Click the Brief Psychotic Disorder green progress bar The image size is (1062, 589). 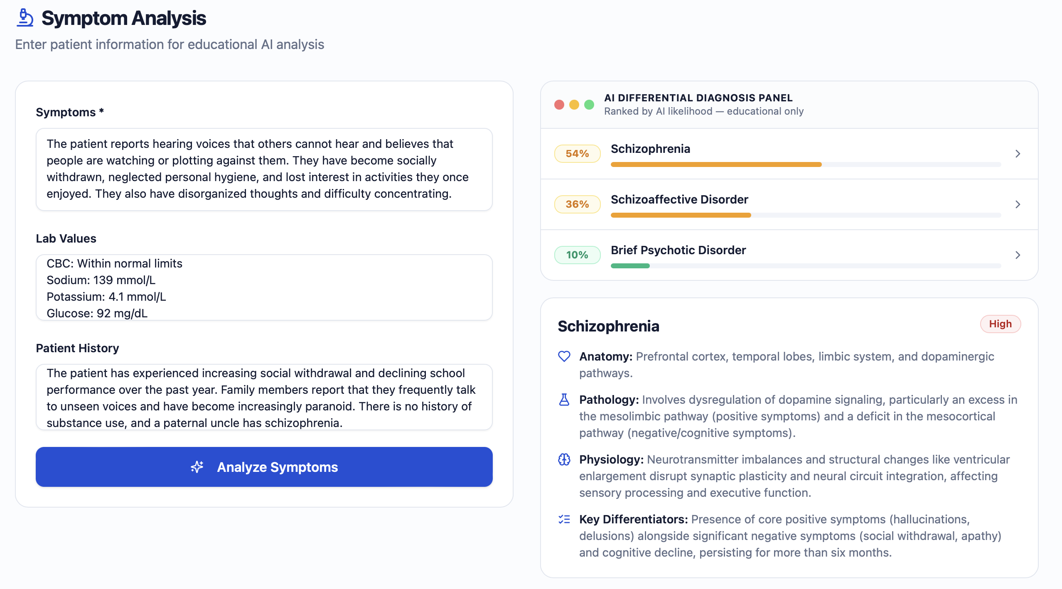[x=630, y=266]
